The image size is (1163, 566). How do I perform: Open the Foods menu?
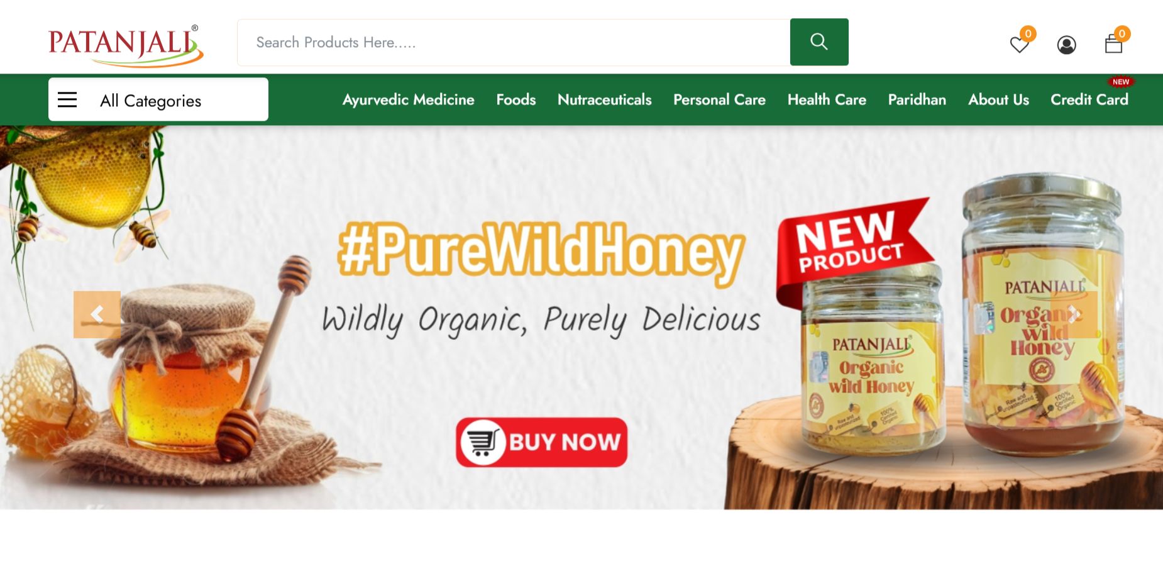tap(515, 99)
